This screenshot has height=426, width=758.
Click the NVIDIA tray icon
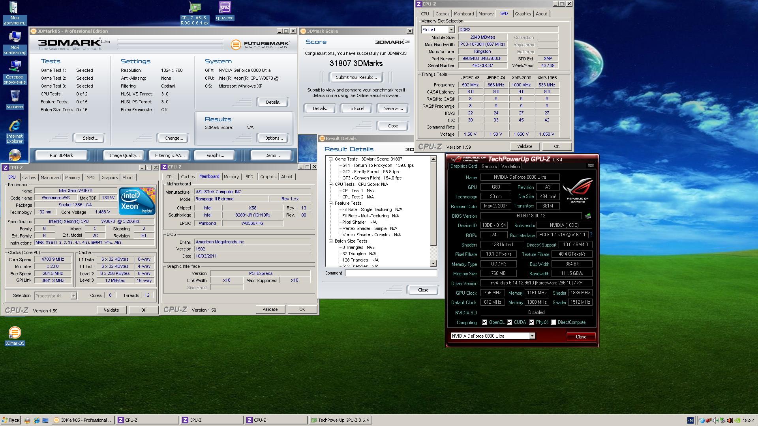pyautogui.click(x=737, y=420)
